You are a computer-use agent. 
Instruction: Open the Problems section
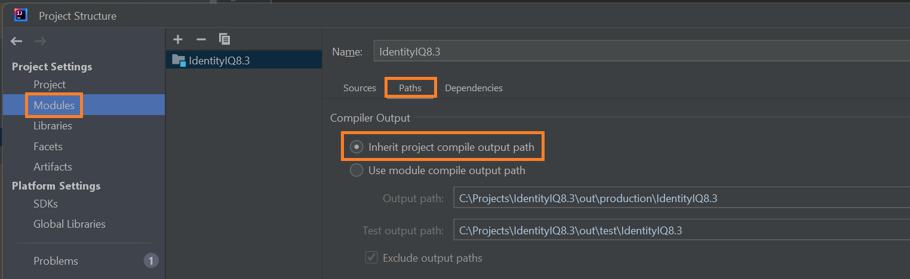coord(56,261)
